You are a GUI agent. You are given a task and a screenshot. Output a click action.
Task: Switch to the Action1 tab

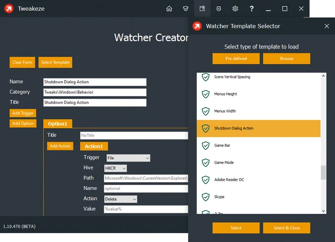coord(94,146)
